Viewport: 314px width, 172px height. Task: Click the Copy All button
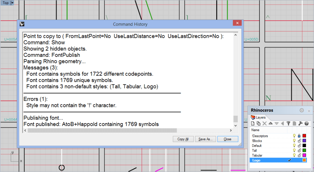[x=183, y=139]
